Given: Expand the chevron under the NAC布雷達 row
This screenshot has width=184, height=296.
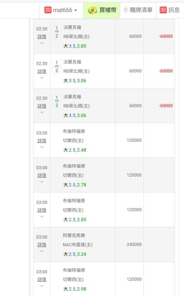Looking at the screenshot, I should 42,251.
